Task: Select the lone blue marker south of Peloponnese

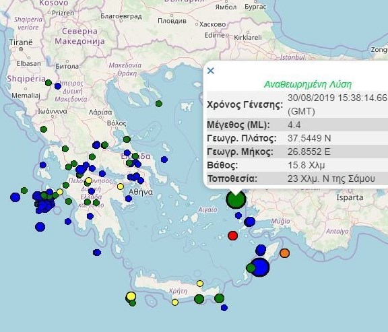Action: pos(97,253)
